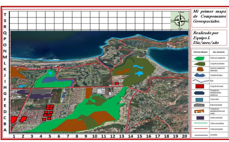Click the red 'Conjunto de casas' legend rectangle

[200, 86]
